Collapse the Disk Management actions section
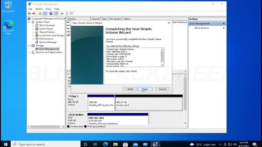This screenshot has width=262, height=147. click(x=224, y=24)
